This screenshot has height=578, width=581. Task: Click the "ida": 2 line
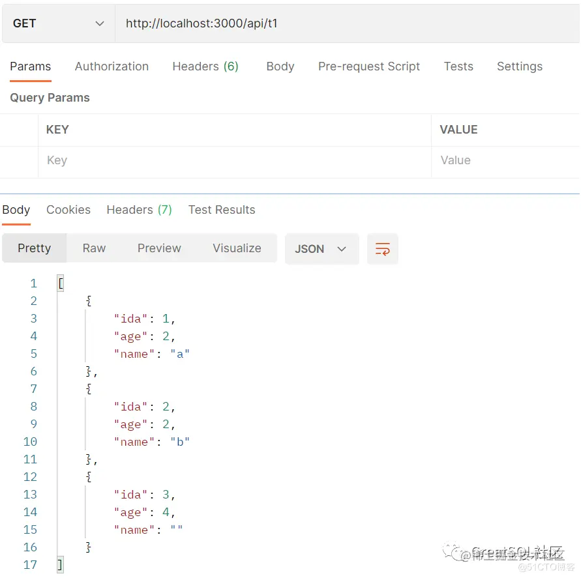click(145, 407)
